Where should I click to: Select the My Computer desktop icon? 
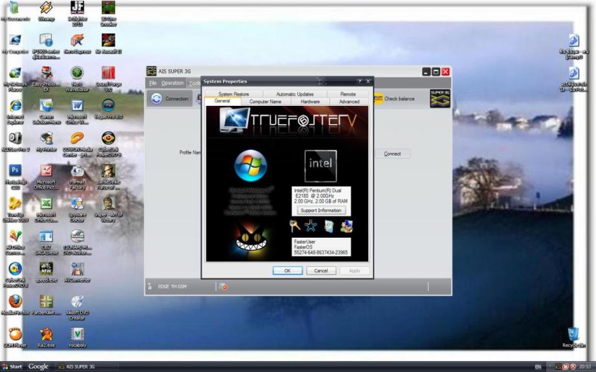16,44
